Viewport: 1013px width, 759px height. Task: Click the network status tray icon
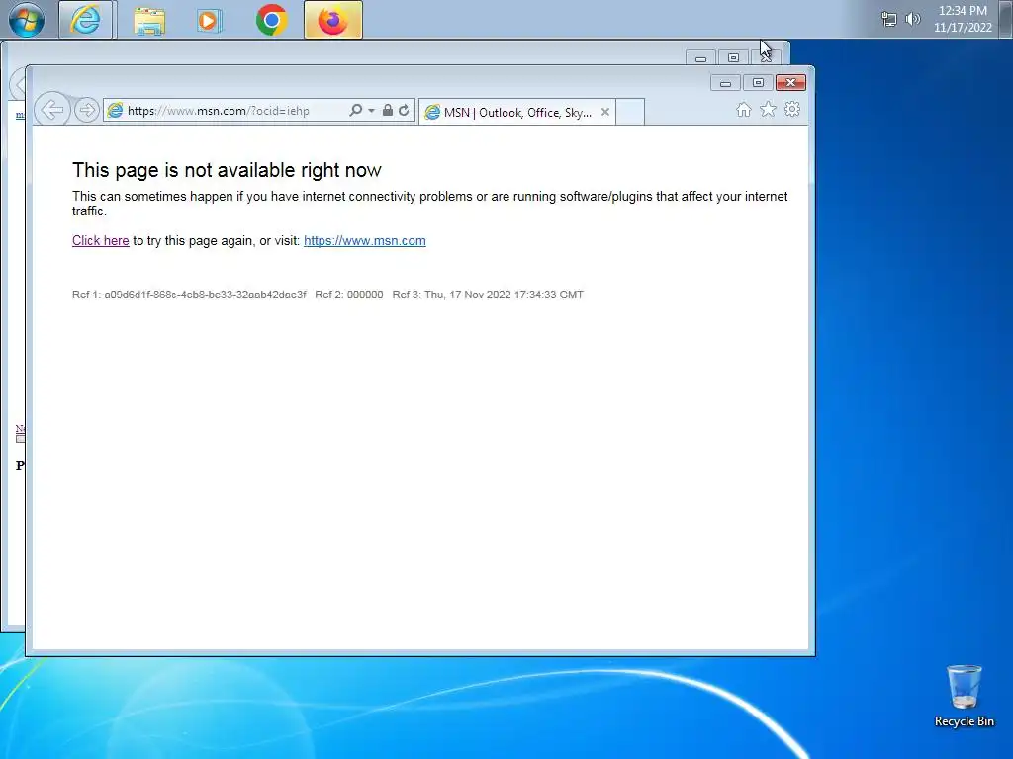coord(889,20)
